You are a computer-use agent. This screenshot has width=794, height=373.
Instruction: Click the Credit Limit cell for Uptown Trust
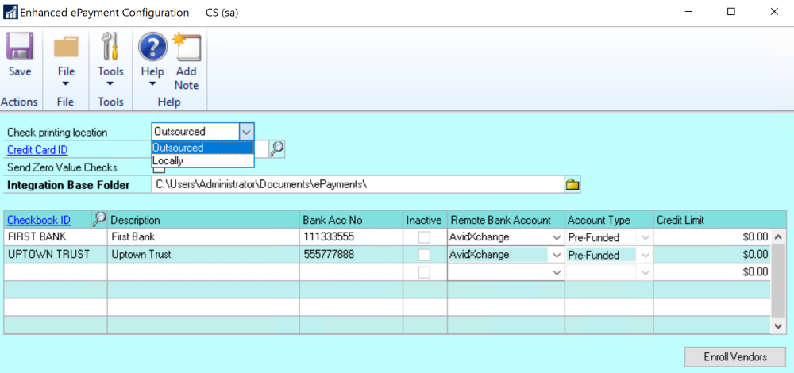712,255
